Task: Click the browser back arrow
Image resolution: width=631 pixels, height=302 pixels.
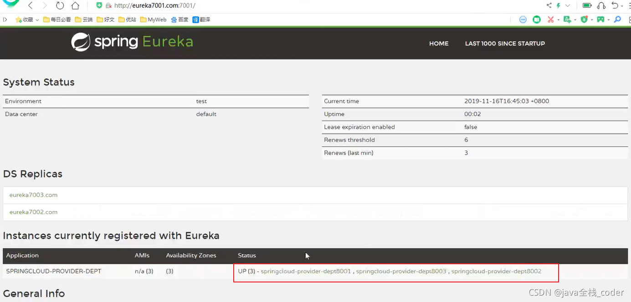Action: [31, 5]
